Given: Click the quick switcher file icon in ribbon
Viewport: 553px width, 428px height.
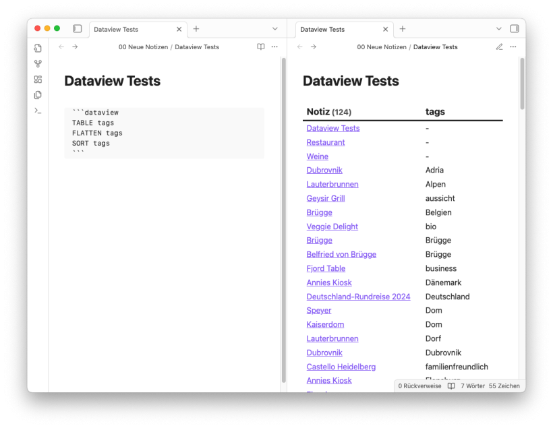Looking at the screenshot, I should pos(38,49).
